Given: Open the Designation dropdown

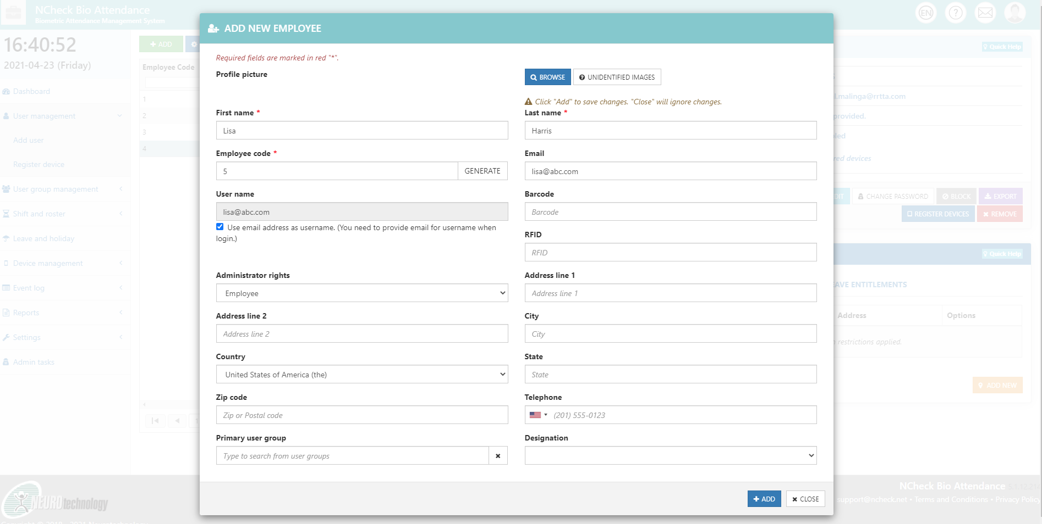Looking at the screenshot, I should click(670, 455).
